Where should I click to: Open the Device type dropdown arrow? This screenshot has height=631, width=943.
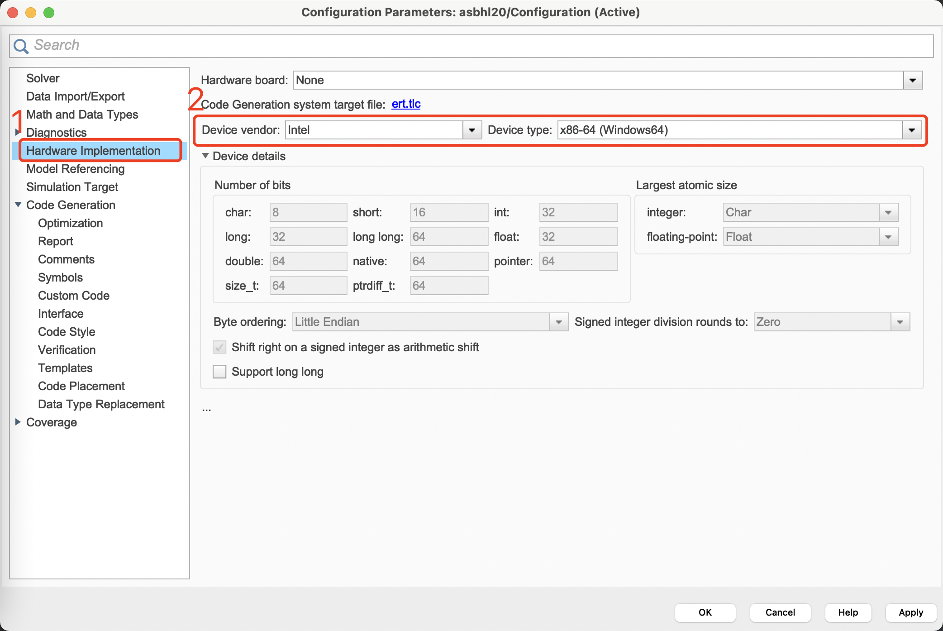coord(911,130)
